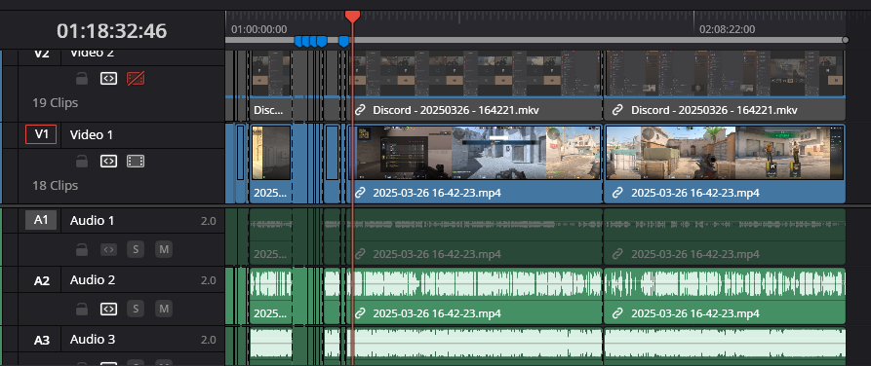The width and height of the screenshot is (871, 366).
Task: Solo the Audio 2 track
Action: coord(135,309)
